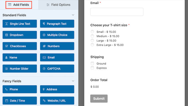Switch to the Add Fields tab
Image resolution: width=188 pixels, height=106 pixels.
(x=19, y=5)
